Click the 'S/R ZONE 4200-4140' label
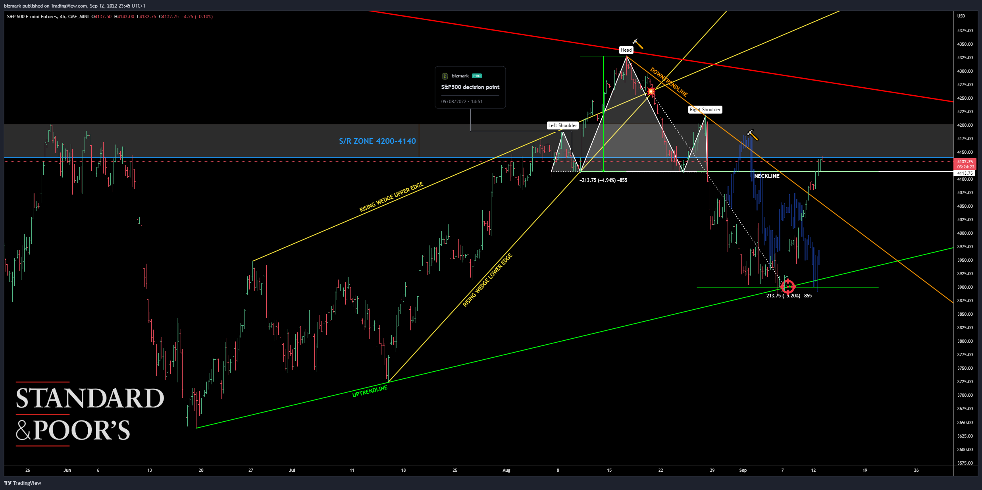982x490 pixels. pyautogui.click(x=377, y=141)
